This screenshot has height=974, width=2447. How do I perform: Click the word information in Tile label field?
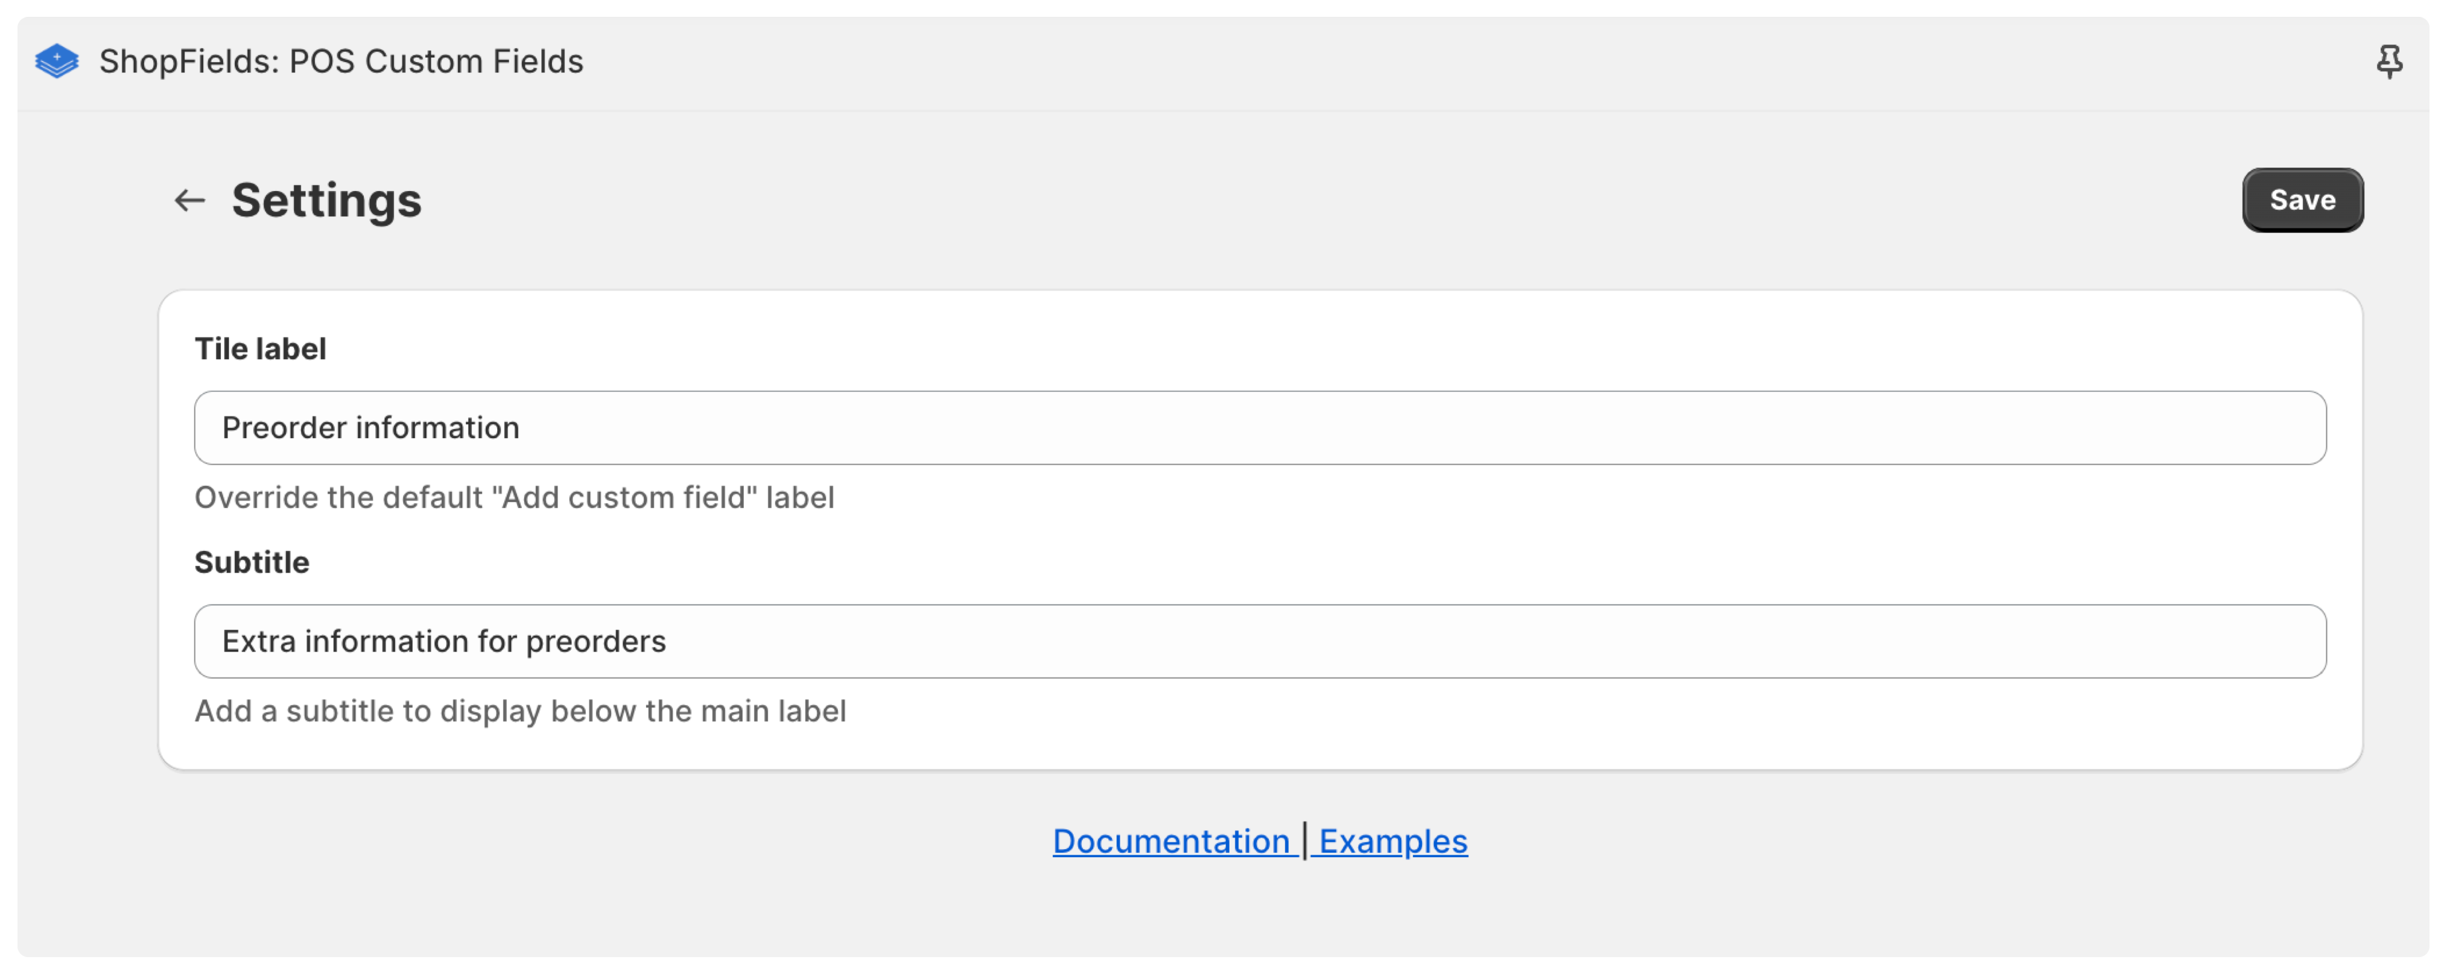tap(437, 428)
